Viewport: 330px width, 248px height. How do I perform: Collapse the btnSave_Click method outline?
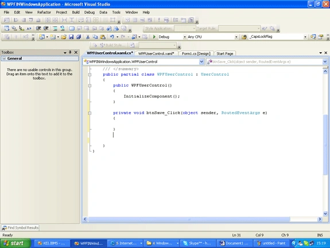click(x=90, y=113)
